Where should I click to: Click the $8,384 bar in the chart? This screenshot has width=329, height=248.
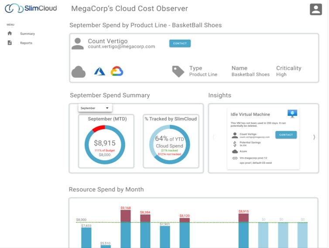pyautogui.click(x=145, y=231)
